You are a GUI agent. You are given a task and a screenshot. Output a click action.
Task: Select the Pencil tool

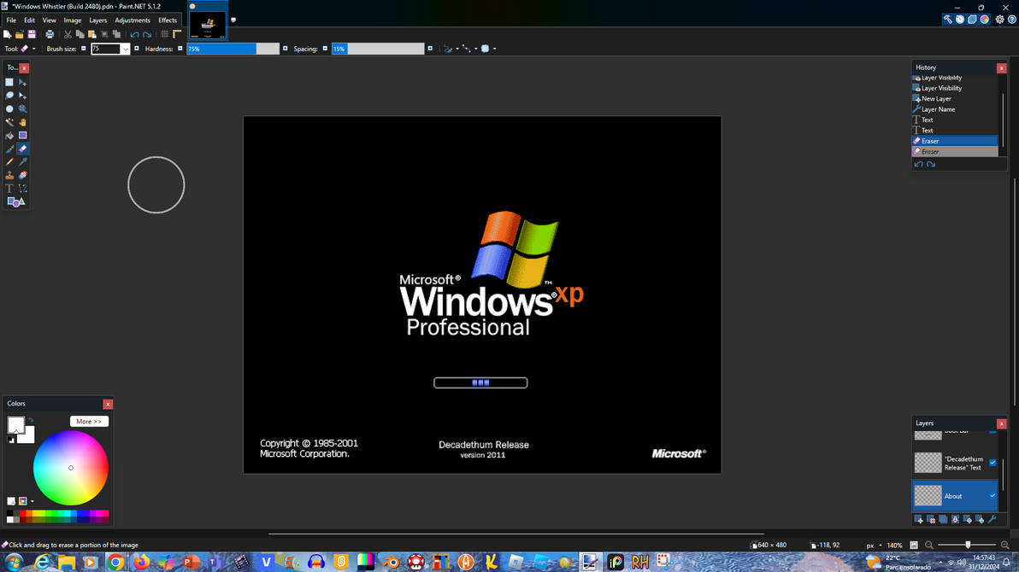(9, 162)
